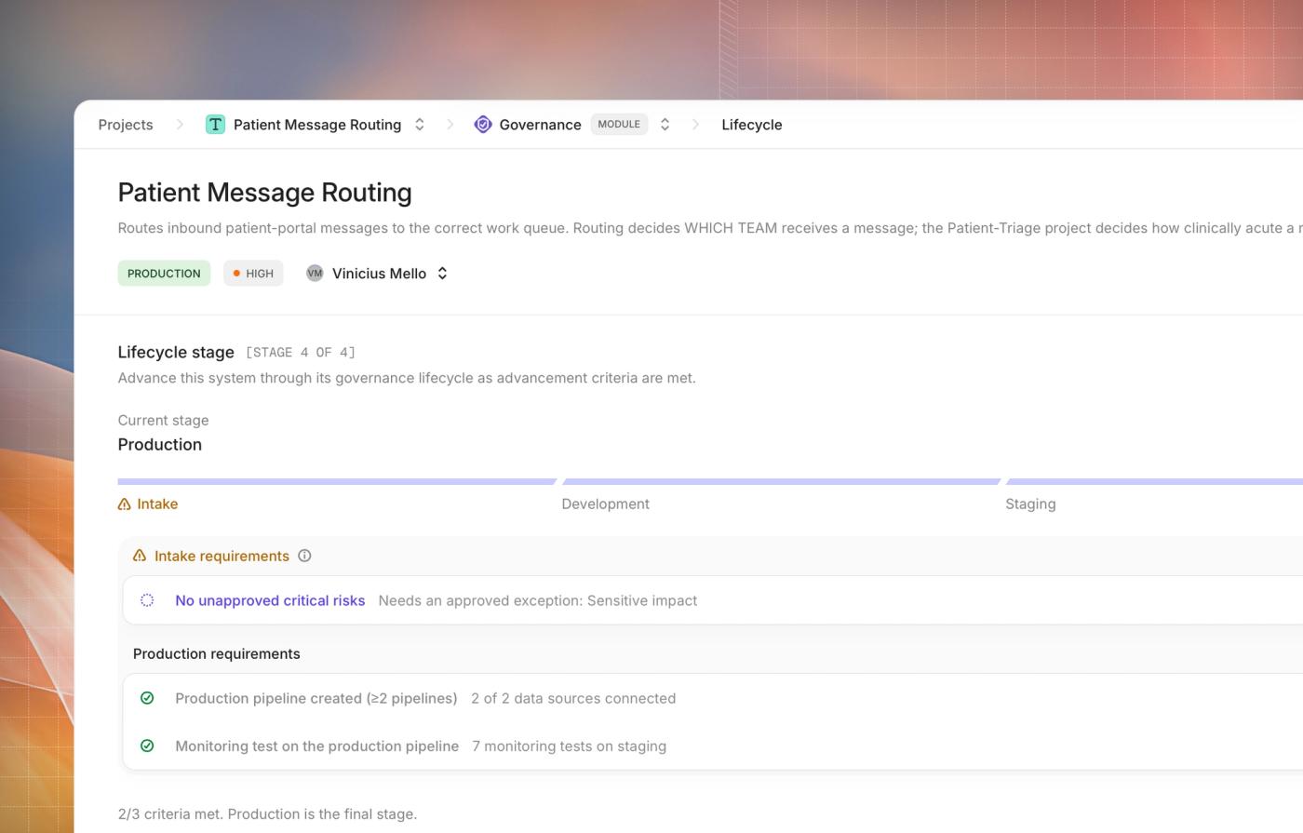Click the Vinicius Mello avatar icon

coord(315,273)
